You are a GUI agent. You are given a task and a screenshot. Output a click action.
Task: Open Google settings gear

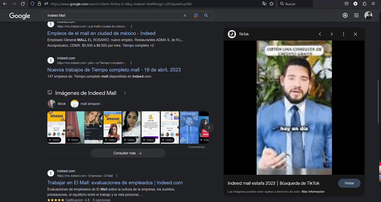point(345,16)
